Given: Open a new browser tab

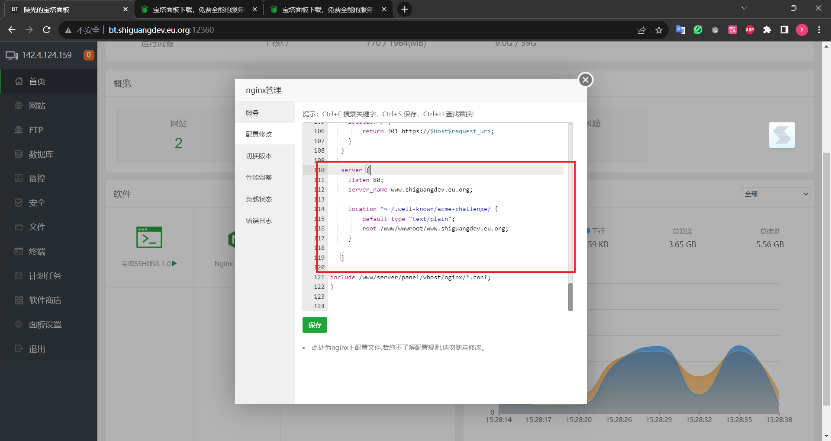Looking at the screenshot, I should 405,10.
